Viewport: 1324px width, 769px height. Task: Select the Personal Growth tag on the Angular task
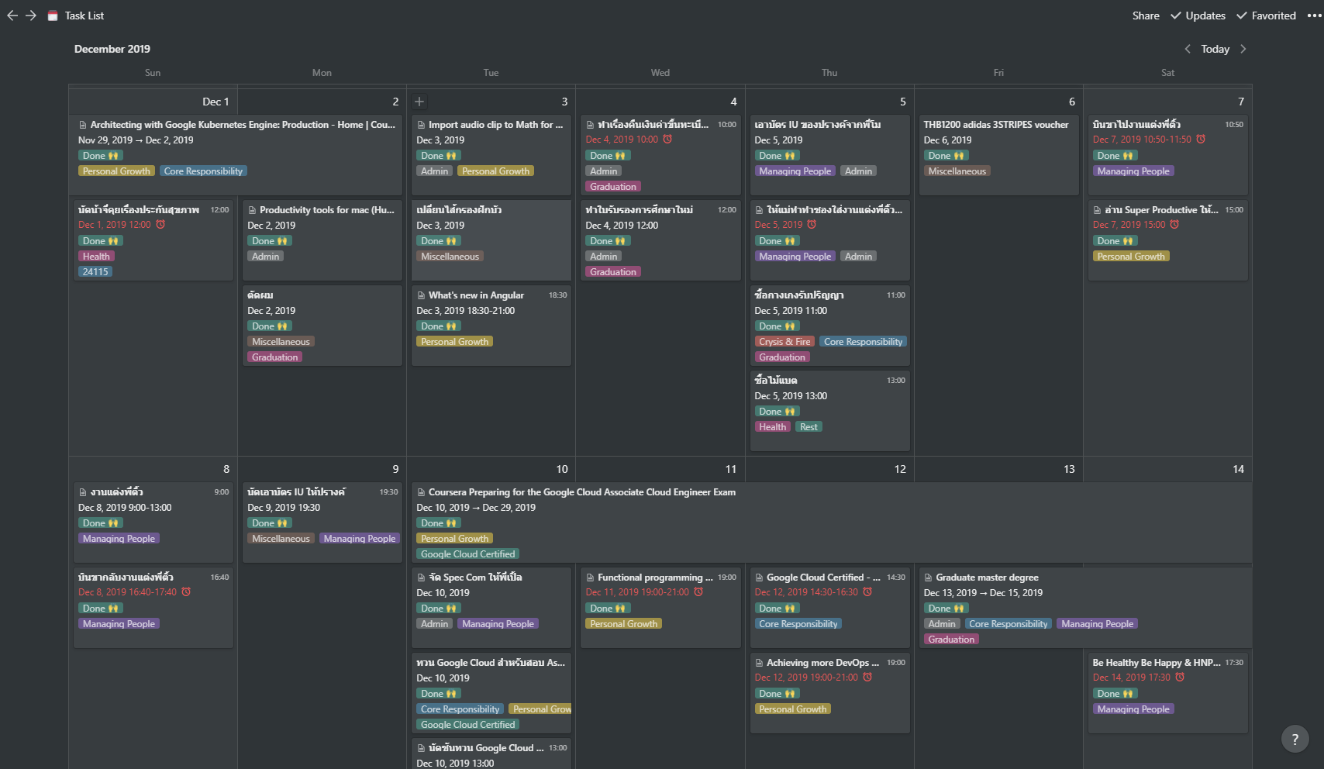(454, 341)
